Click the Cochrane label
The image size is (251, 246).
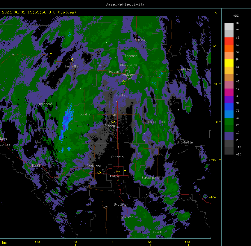tap(94, 166)
